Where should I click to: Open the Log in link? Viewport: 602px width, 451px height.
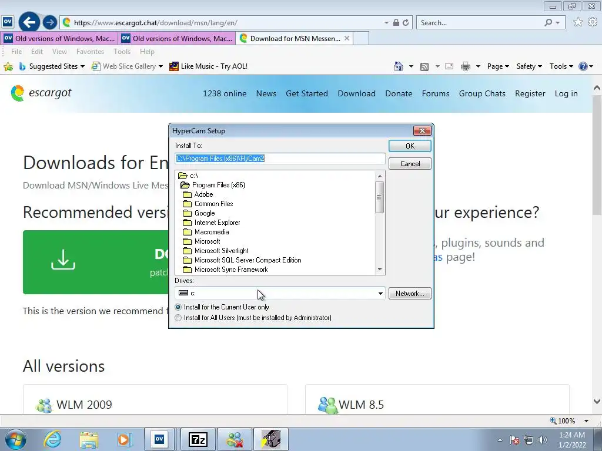click(566, 93)
